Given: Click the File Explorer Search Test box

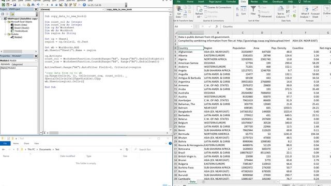Looking at the screenshot, I should coord(152,149).
